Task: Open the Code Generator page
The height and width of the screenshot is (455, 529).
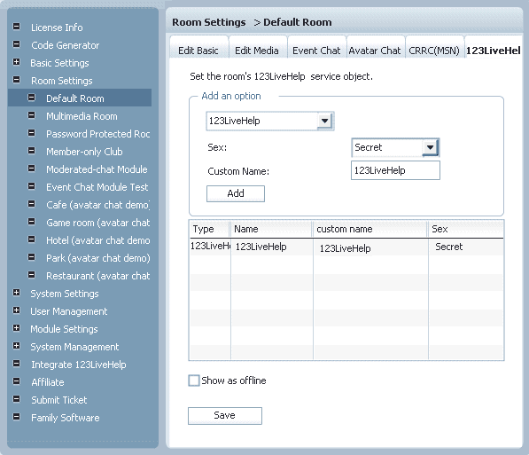Action: pyautogui.click(x=65, y=45)
